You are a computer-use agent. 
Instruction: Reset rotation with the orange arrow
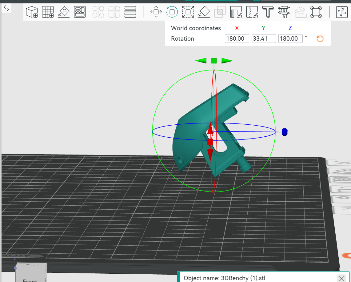320,39
